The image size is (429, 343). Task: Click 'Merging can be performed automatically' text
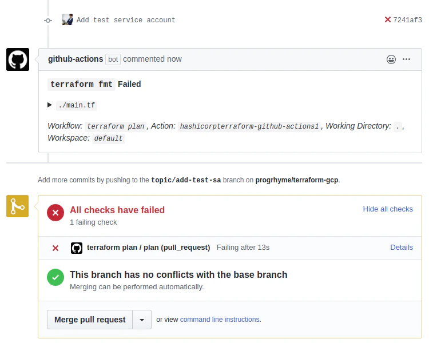[x=137, y=287]
